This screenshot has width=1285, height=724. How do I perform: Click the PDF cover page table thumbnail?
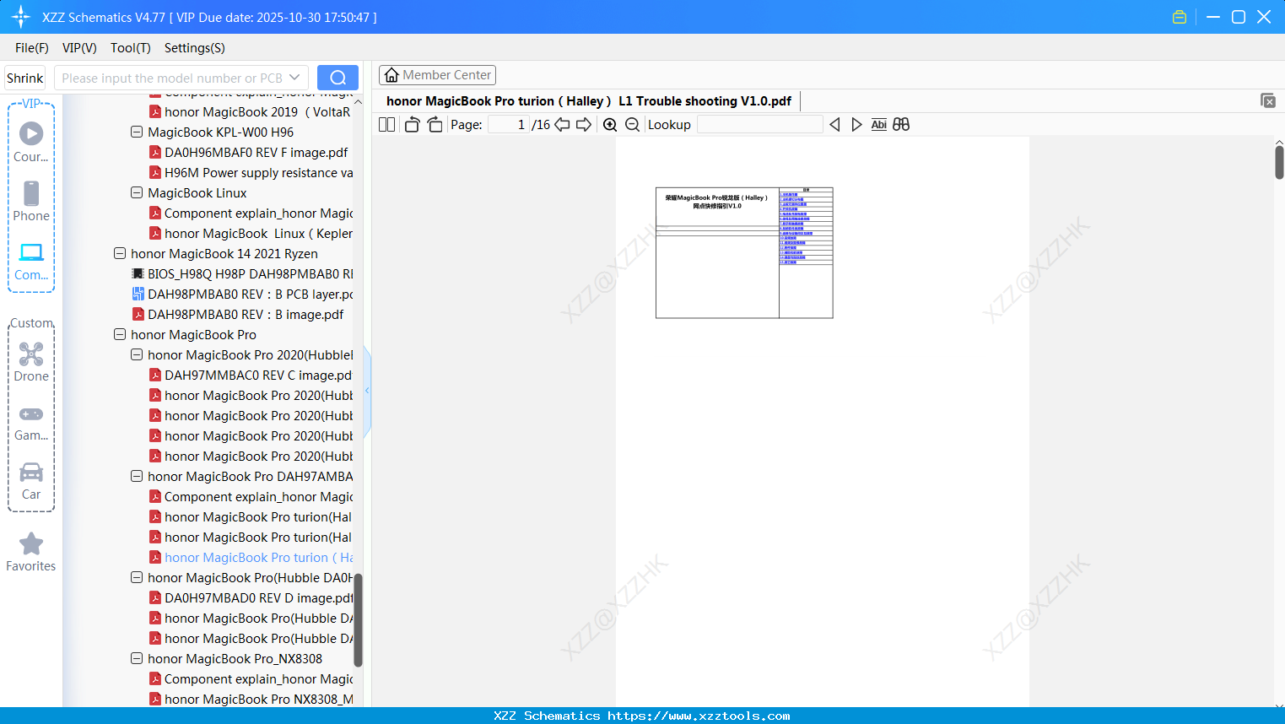[x=744, y=253]
